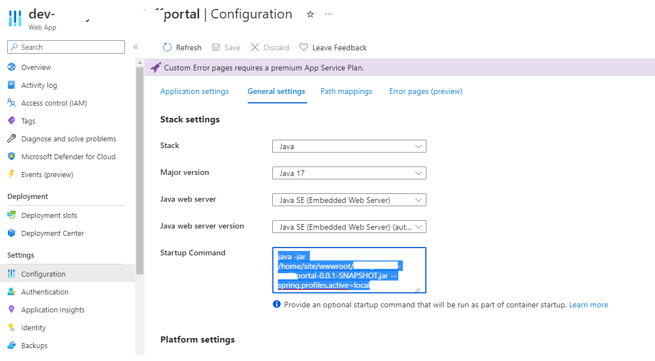Open Microsoft Defender for Cloud
Image resolution: width=655 pixels, height=361 pixels.
68,156
